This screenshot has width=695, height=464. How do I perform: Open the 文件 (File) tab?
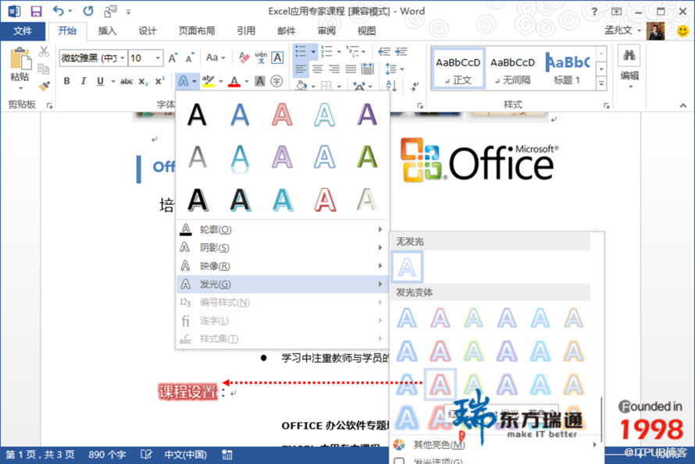[x=23, y=31]
